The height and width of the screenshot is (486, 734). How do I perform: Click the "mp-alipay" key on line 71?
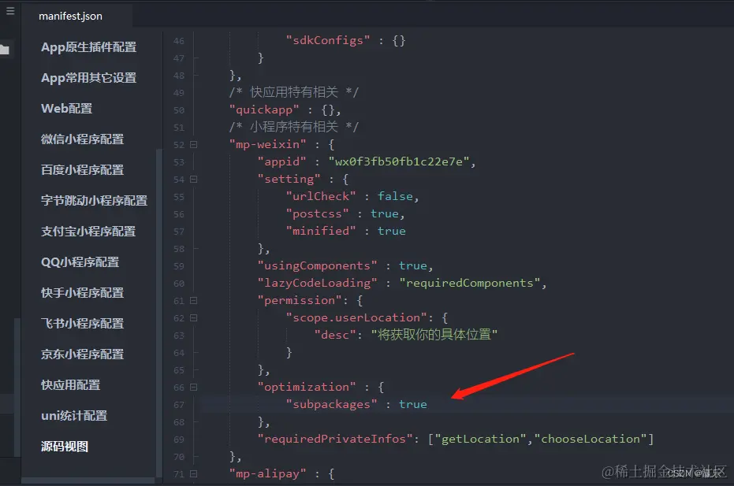click(x=268, y=474)
